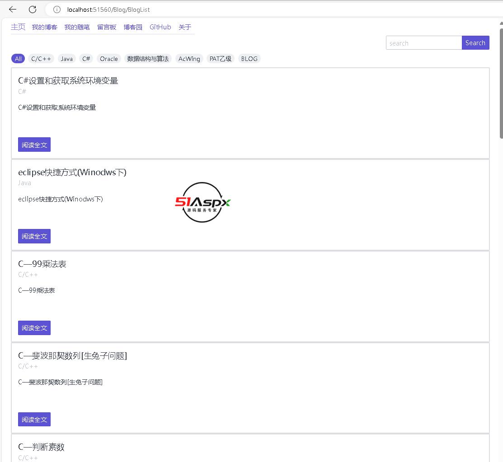Image resolution: width=503 pixels, height=462 pixels.
Task: Open the 博客园 navigation link
Action: coord(133,27)
